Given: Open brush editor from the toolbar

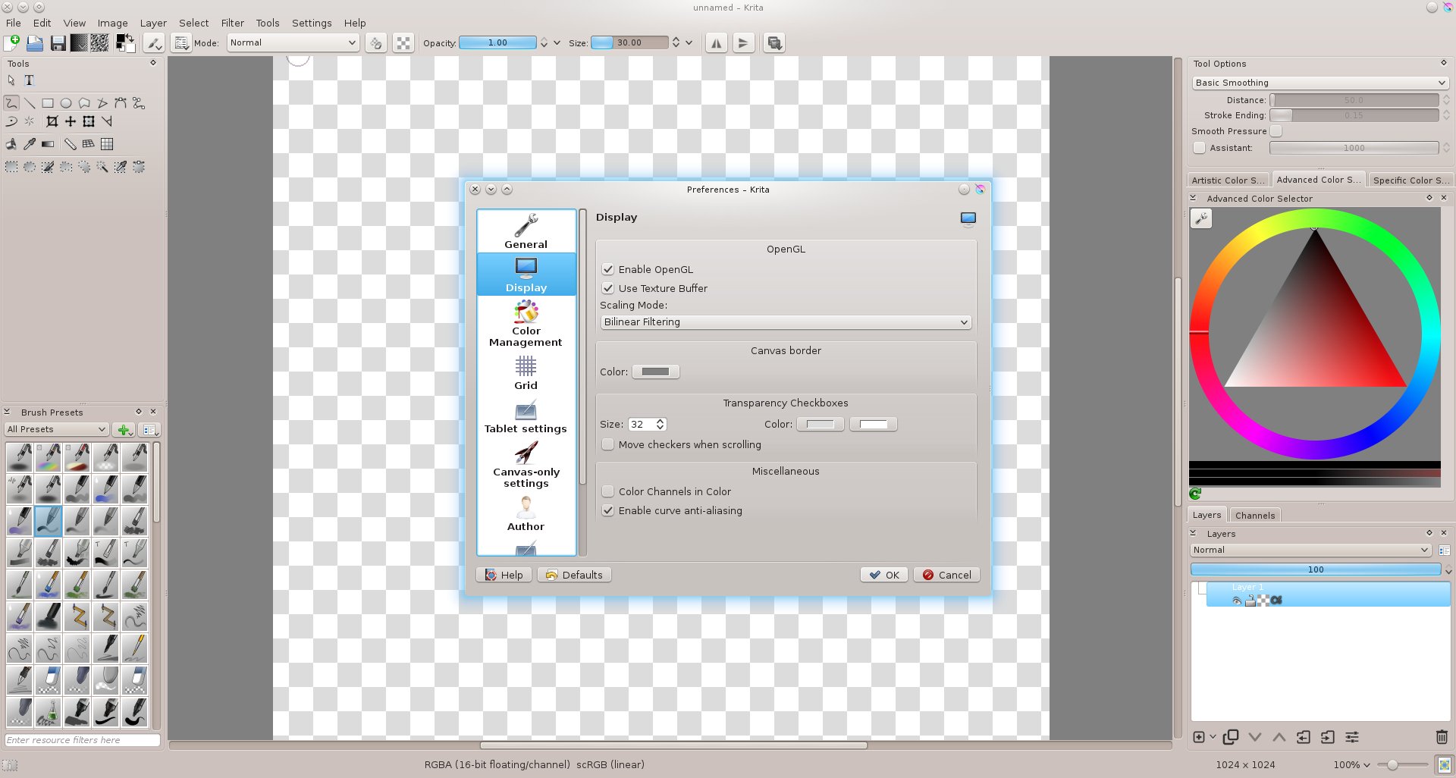Looking at the screenshot, I should click(x=154, y=43).
